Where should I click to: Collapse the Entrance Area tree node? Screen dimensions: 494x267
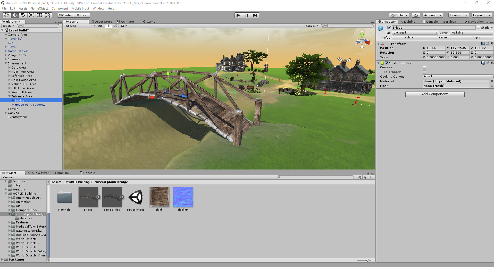(x=10, y=96)
